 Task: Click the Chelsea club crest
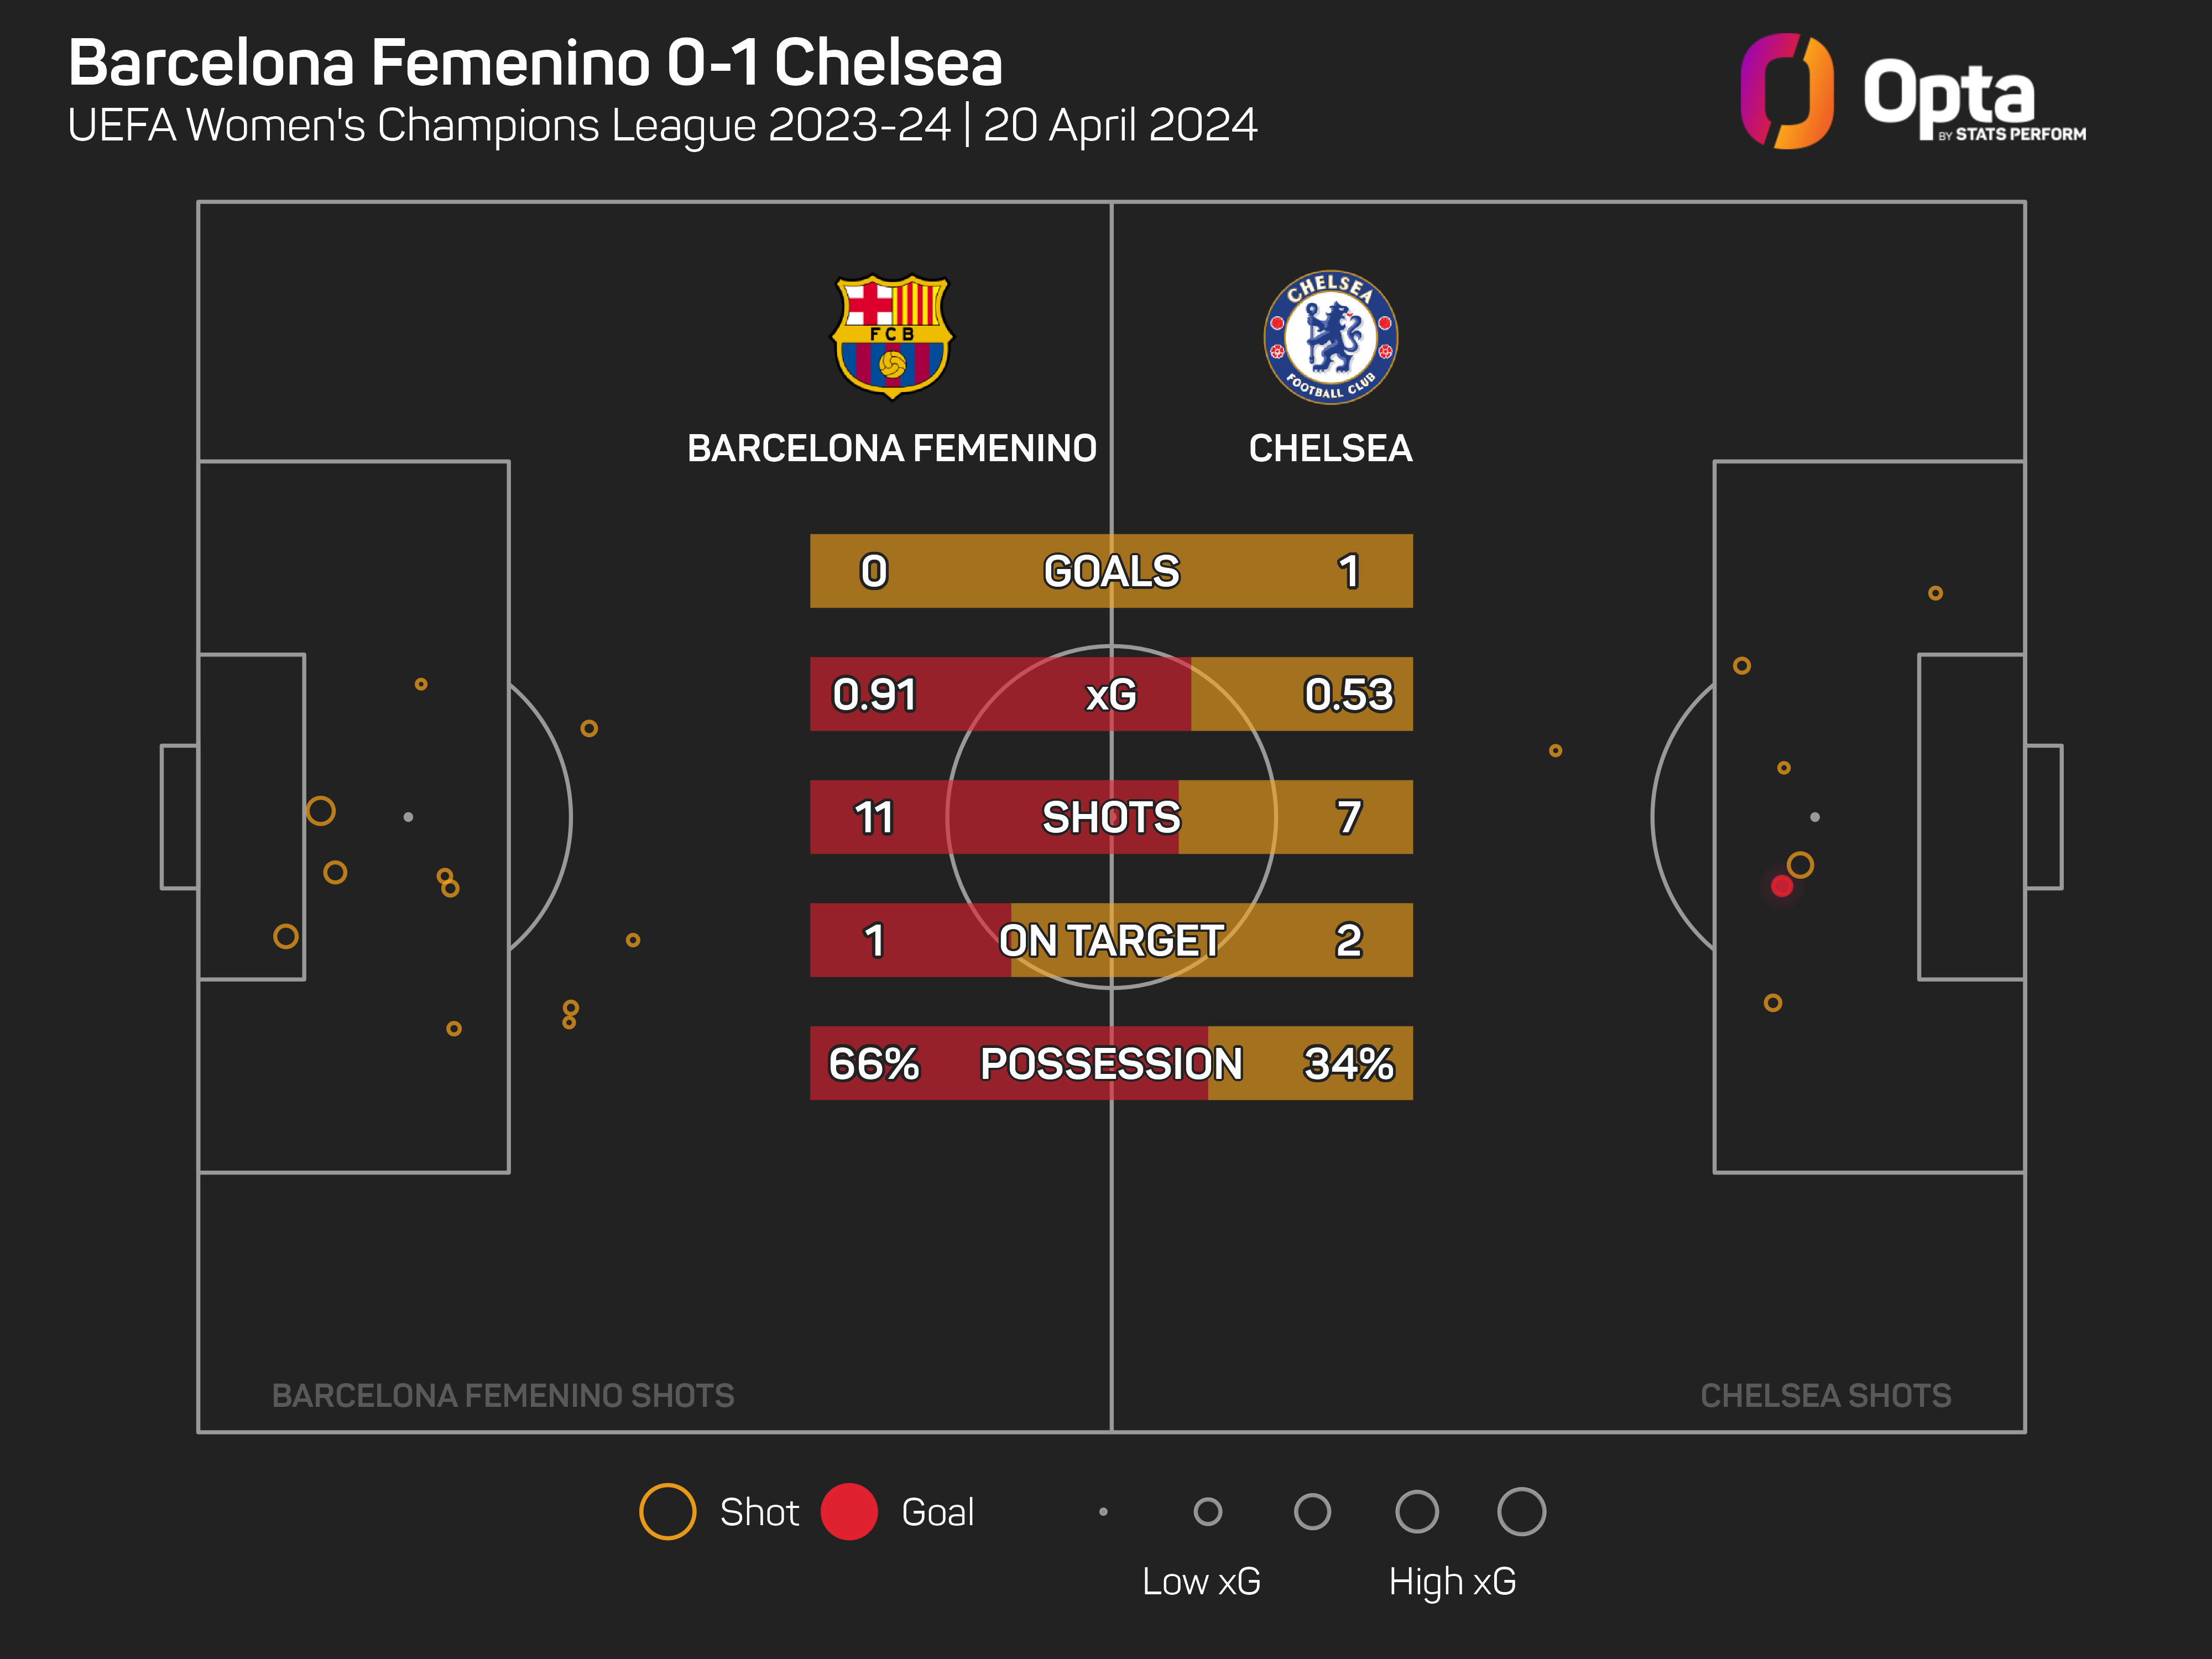[x=1330, y=337]
